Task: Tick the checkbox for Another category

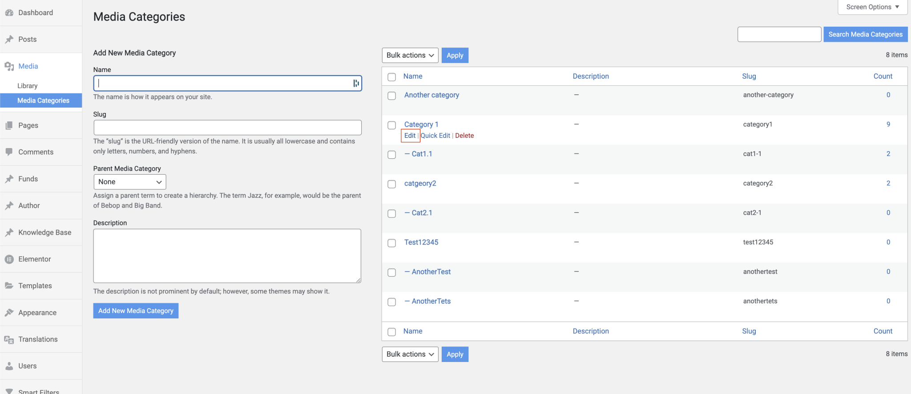Action: 391,96
